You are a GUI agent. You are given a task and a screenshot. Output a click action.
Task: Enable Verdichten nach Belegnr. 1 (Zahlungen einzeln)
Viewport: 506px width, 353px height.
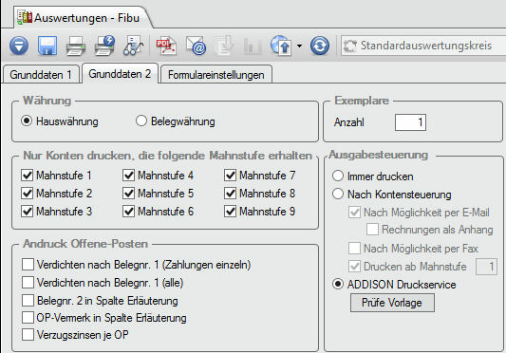click(x=28, y=264)
